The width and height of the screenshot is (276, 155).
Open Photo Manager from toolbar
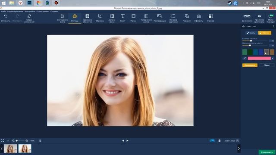pos(271,18)
